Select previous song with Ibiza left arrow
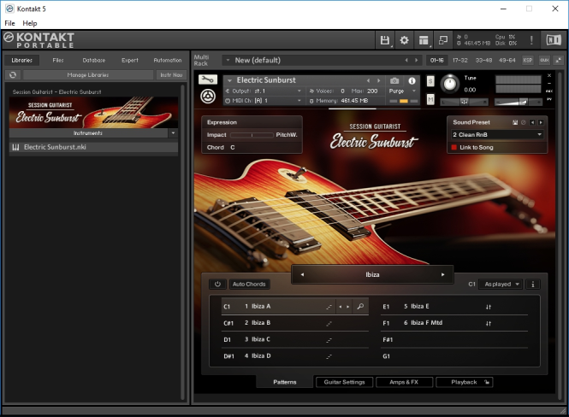The height and width of the screenshot is (417, 569). 302,274
